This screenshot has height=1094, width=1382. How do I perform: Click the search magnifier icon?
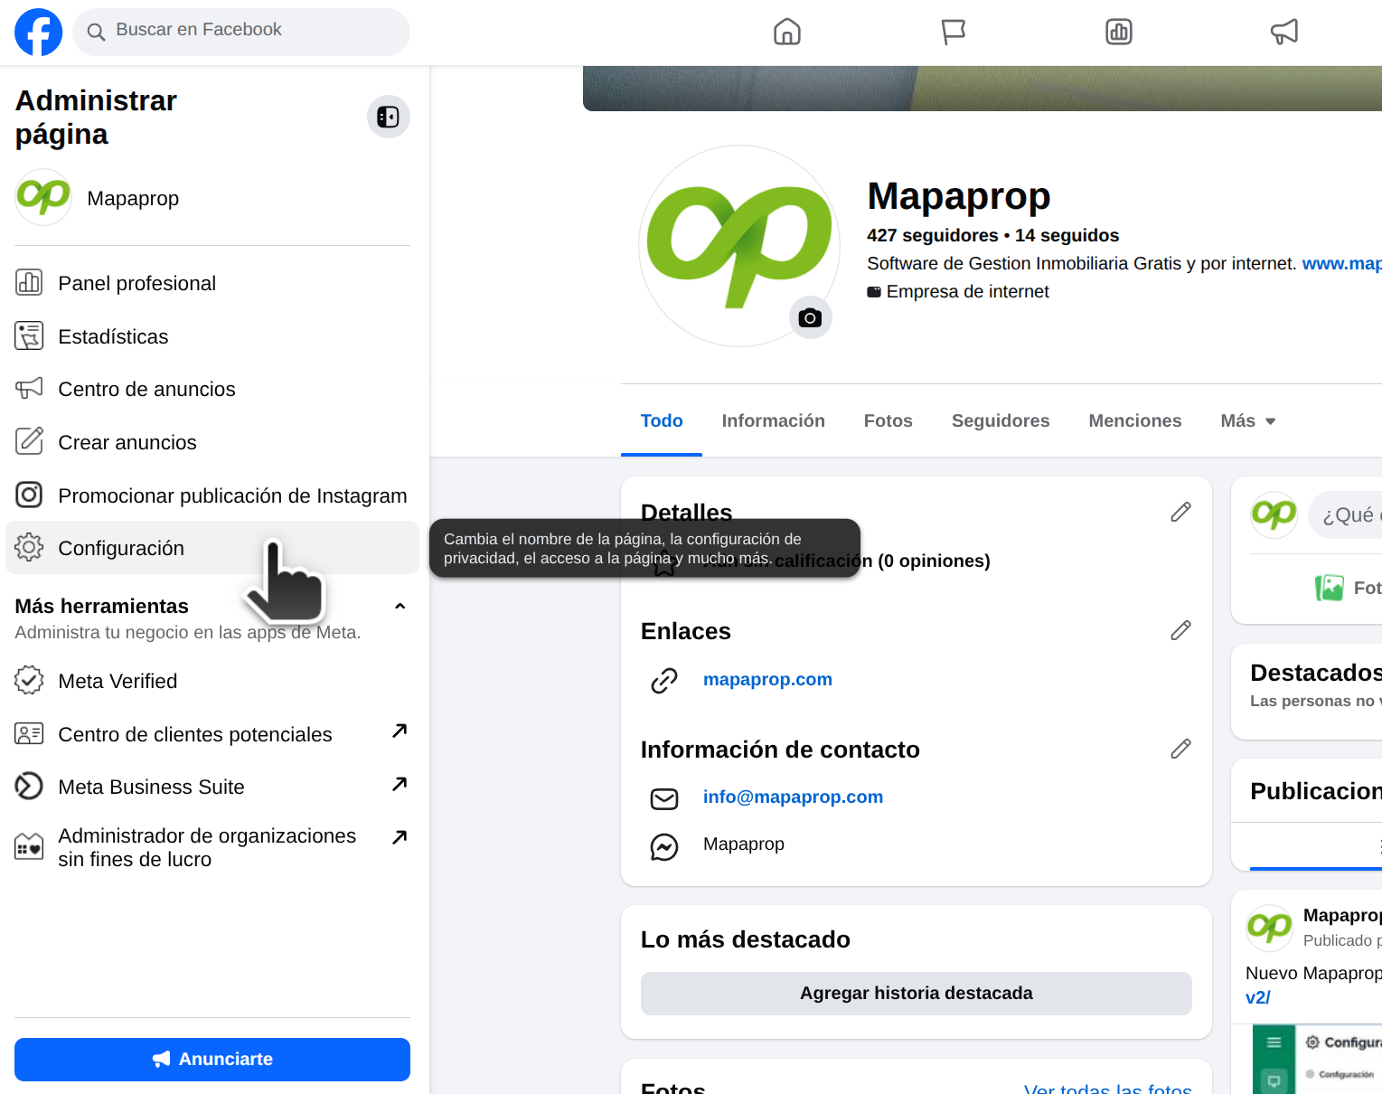(96, 33)
